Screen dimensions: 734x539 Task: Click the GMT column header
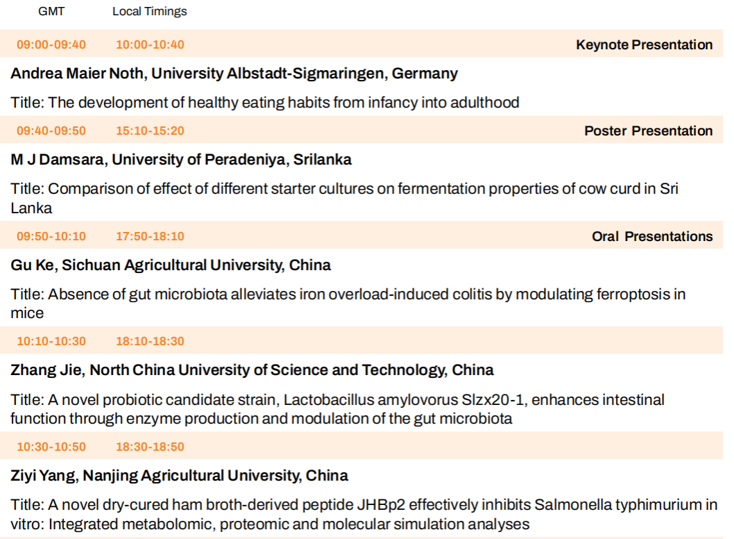(51, 11)
